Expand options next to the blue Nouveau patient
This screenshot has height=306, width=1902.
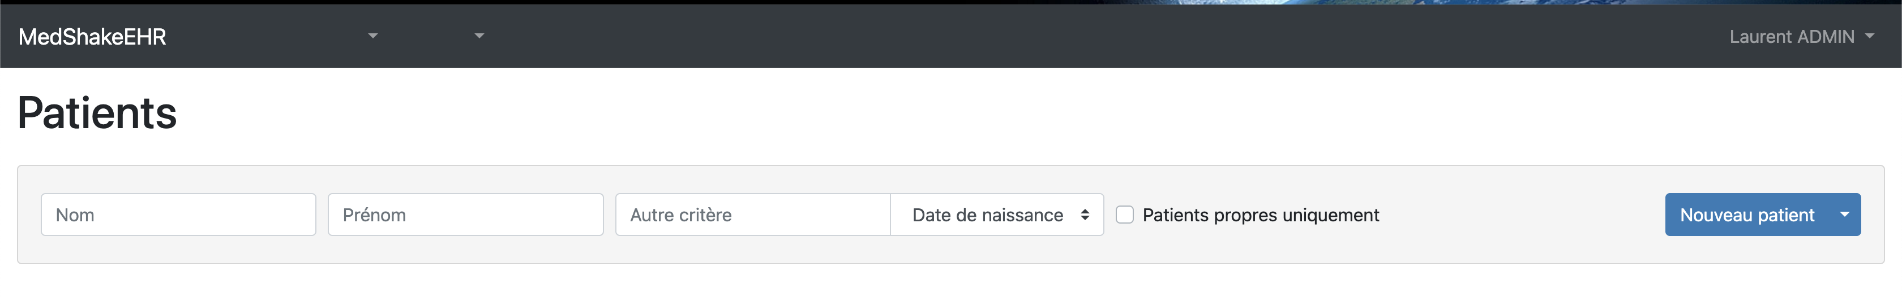point(1844,215)
